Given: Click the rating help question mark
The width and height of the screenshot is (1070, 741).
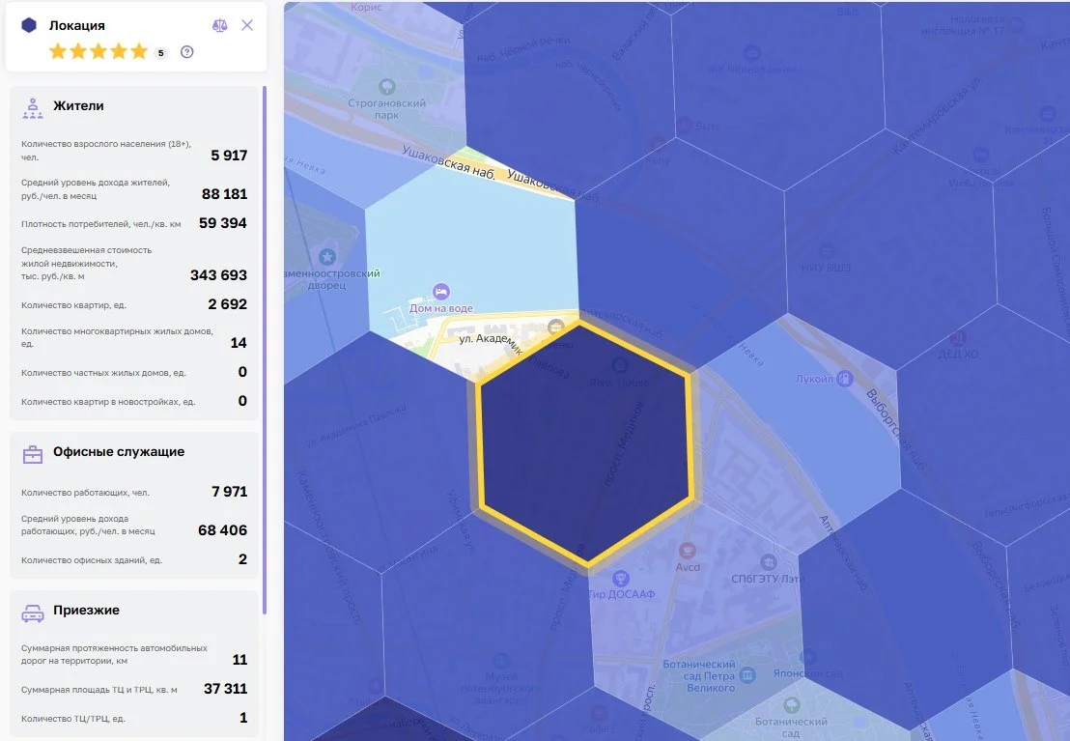Looking at the screenshot, I should coord(187,52).
